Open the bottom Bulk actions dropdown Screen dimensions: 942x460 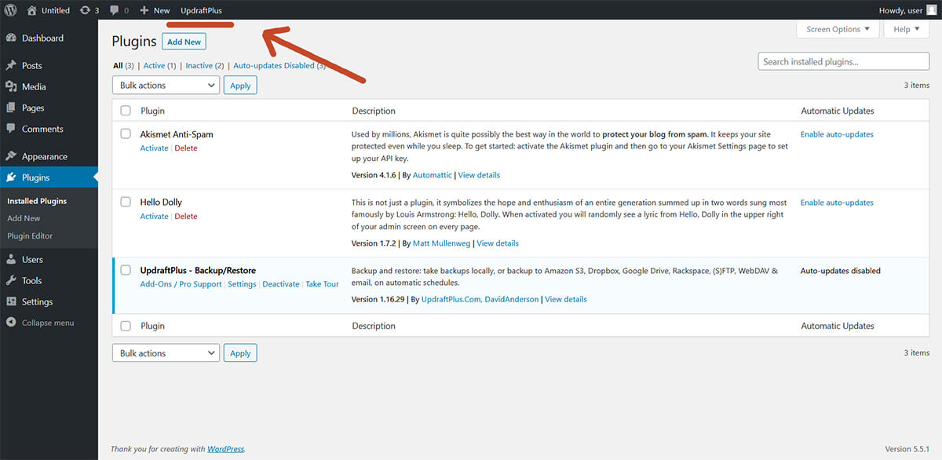click(166, 353)
